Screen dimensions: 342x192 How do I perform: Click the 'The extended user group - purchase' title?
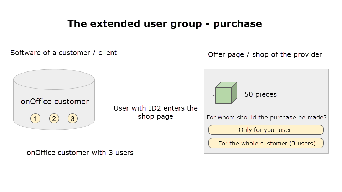pyautogui.click(x=165, y=24)
